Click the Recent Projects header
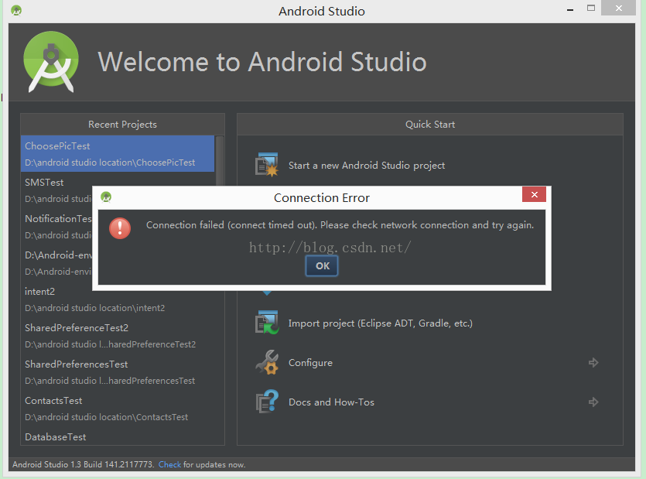 (122, 125)
